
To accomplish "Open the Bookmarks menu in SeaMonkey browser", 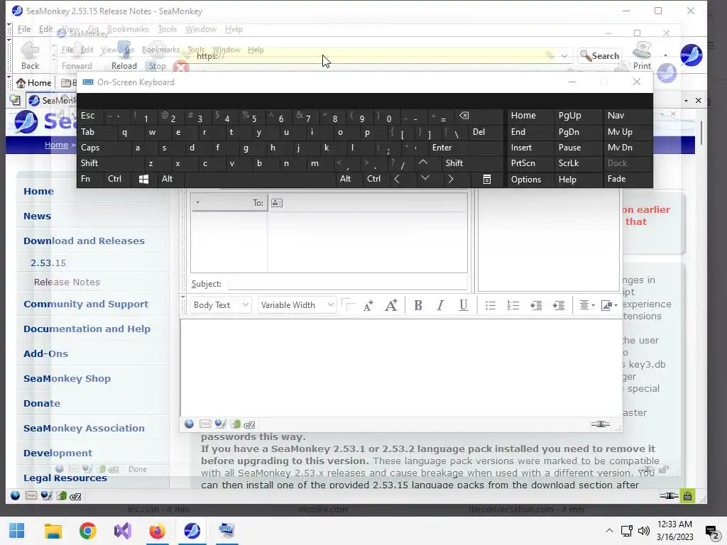I will 128,29.
